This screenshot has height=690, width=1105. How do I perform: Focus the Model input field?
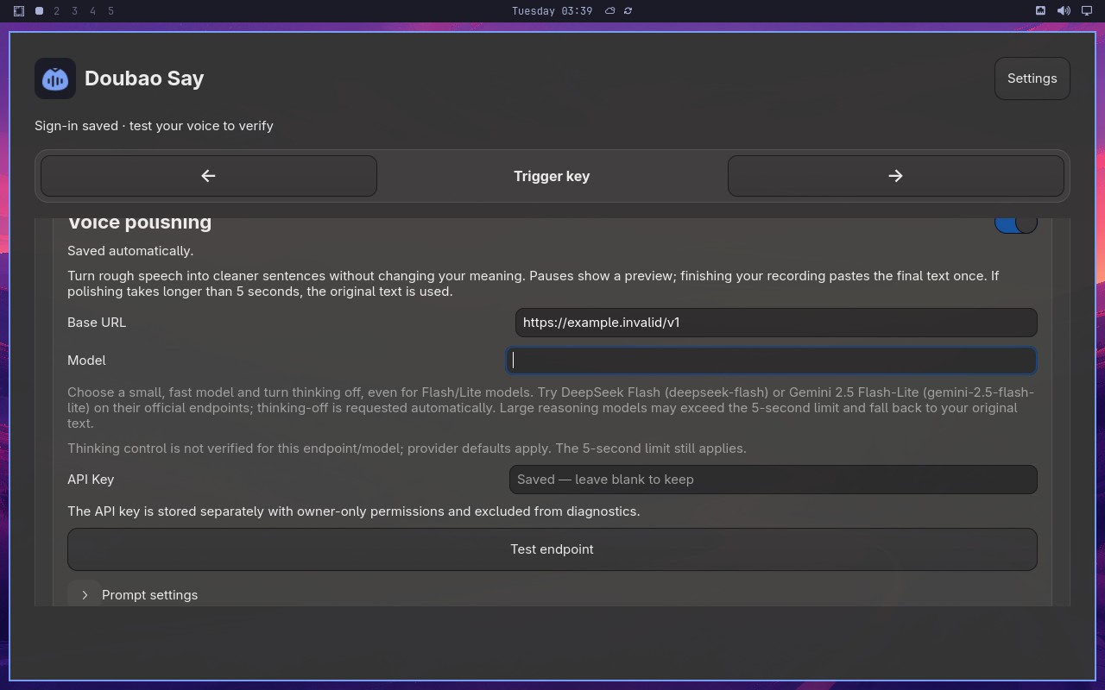click(x=772, y=361)
